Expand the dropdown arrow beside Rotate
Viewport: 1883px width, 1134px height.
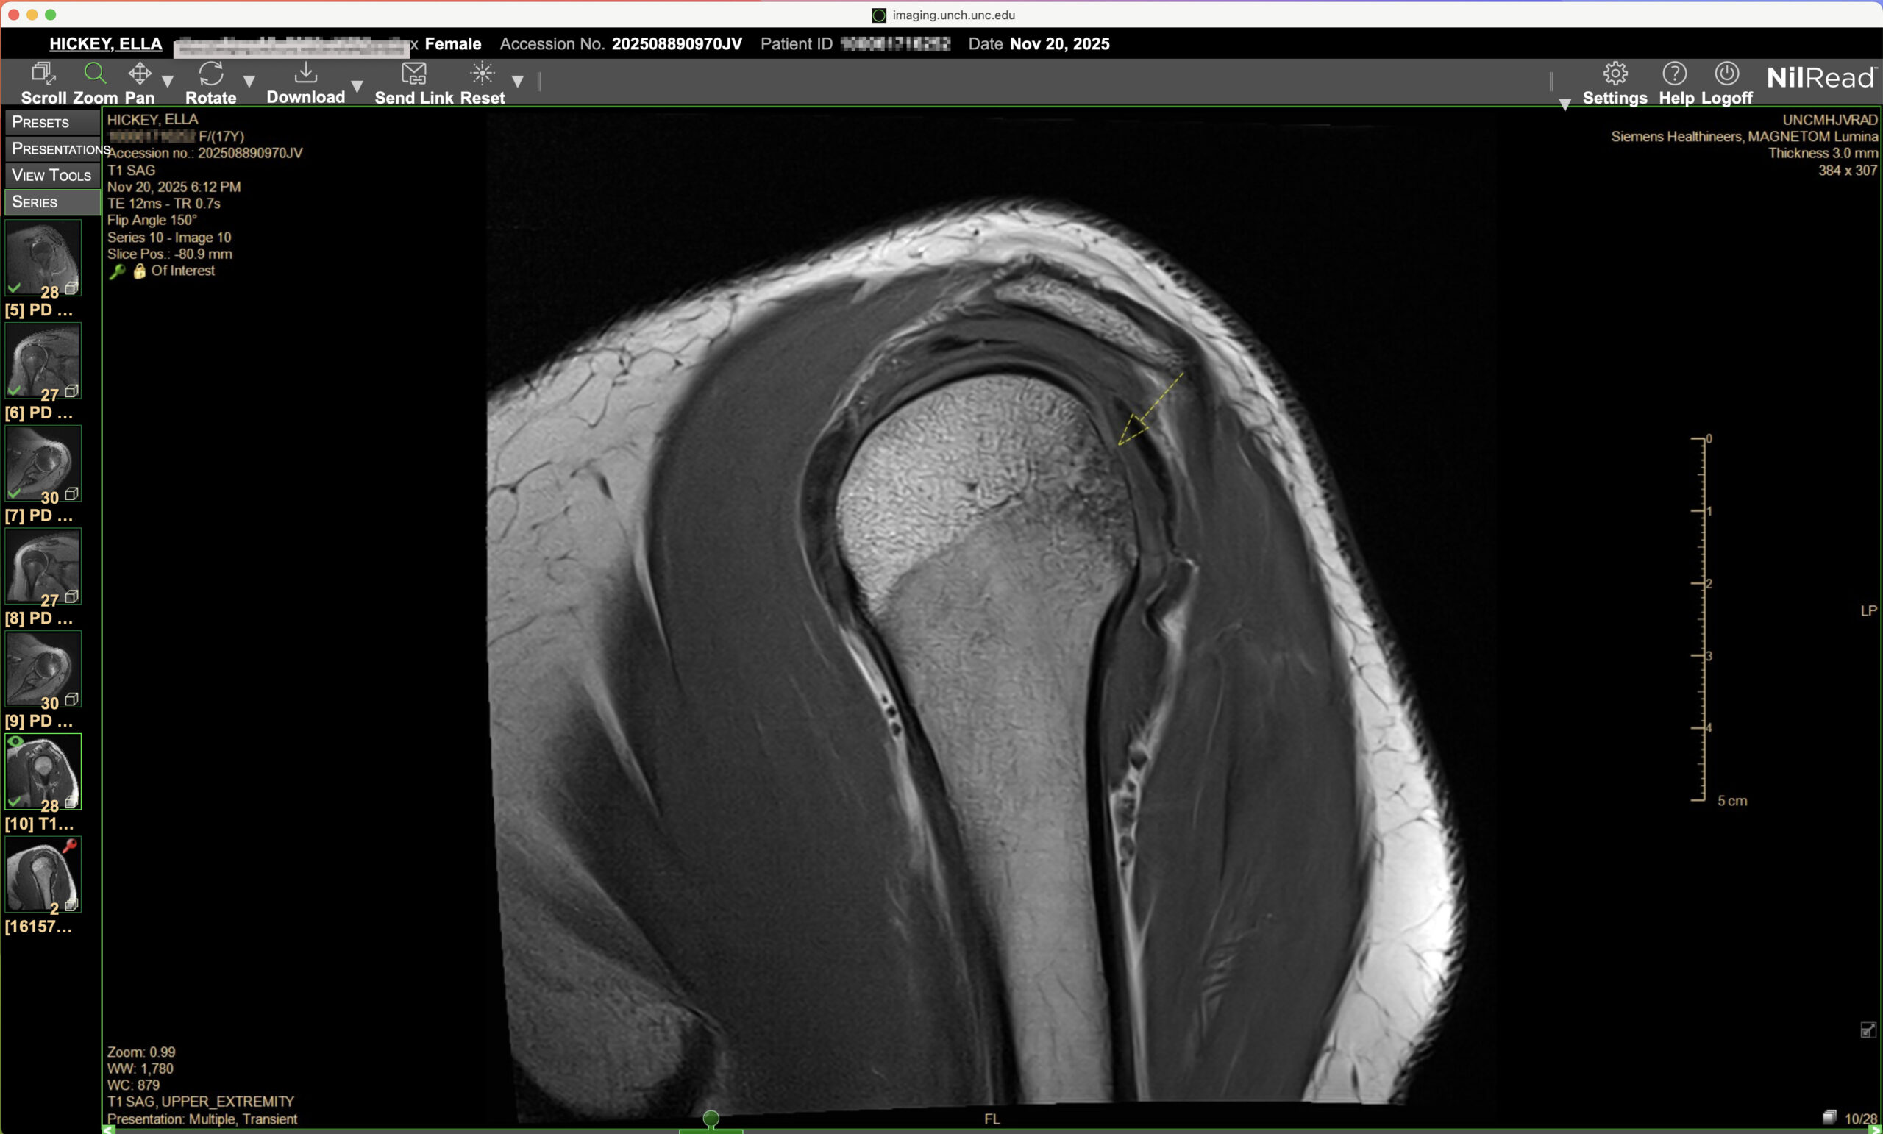pyautogui.click(x=249, y=81)
